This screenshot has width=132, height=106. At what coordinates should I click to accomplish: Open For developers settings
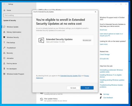(x=12, y=69)
